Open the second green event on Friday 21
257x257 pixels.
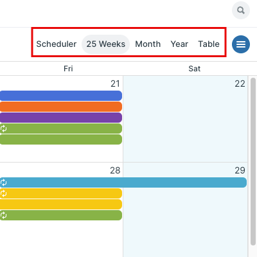[x=61, y=139]
